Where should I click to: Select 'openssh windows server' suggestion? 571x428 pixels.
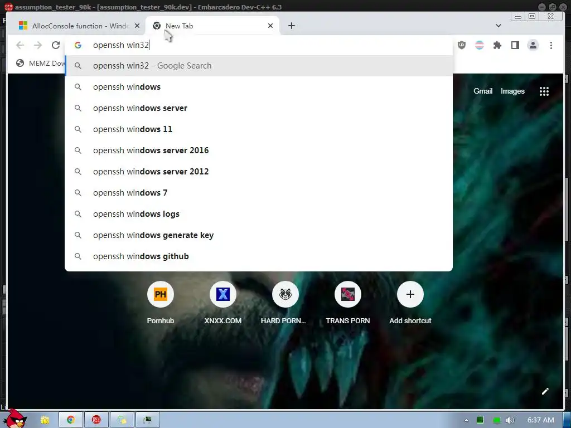259,108
